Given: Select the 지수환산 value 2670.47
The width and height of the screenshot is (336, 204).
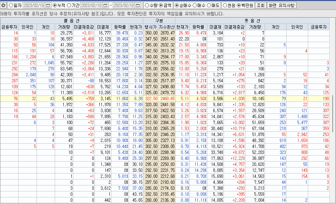Looking at the screenshot, I should point(167,33).
